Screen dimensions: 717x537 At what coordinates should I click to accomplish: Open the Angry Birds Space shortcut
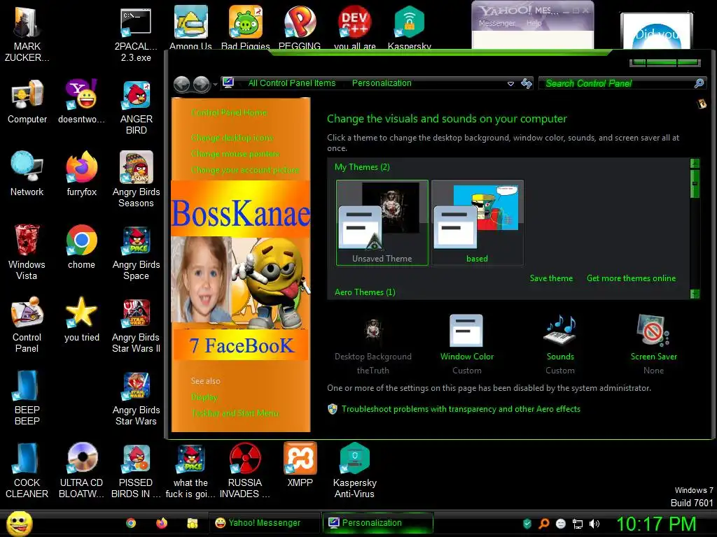[x=137, y=252]
